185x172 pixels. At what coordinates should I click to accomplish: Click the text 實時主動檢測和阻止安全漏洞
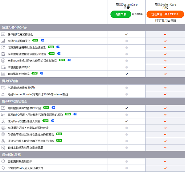point(25,148)
